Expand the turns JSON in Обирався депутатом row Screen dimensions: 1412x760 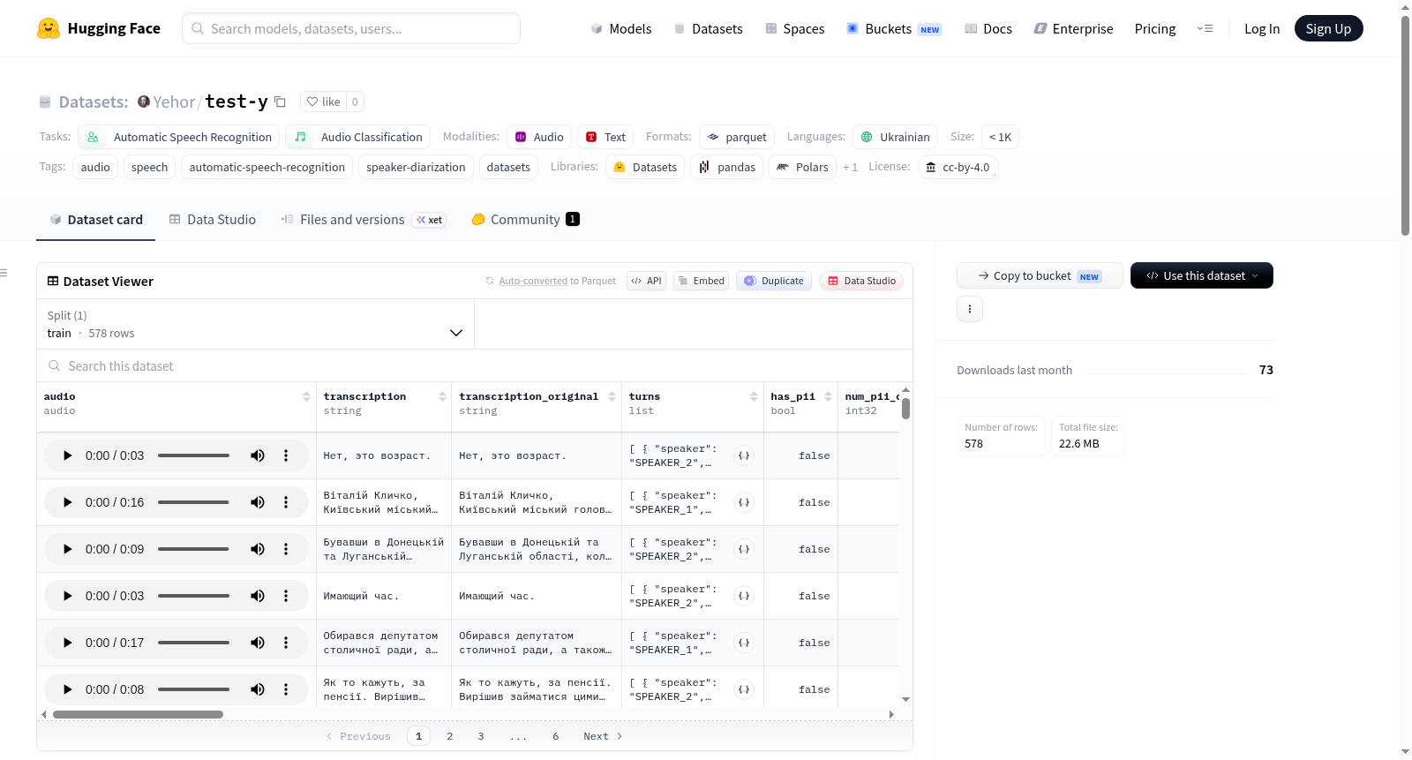744,643
